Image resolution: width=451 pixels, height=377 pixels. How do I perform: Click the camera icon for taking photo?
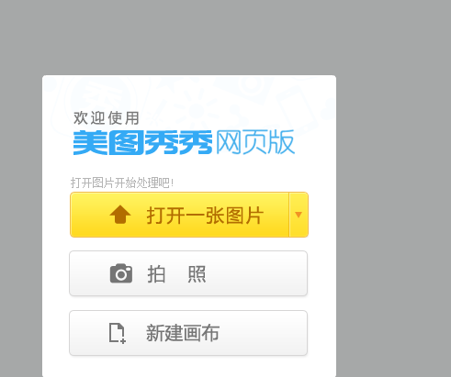click(121, 273)
